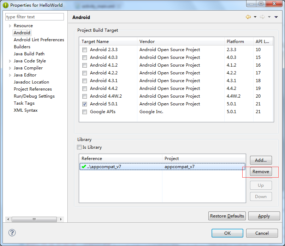Click the forward navigation arrow
285x246 pixels.
click(262, 17)
